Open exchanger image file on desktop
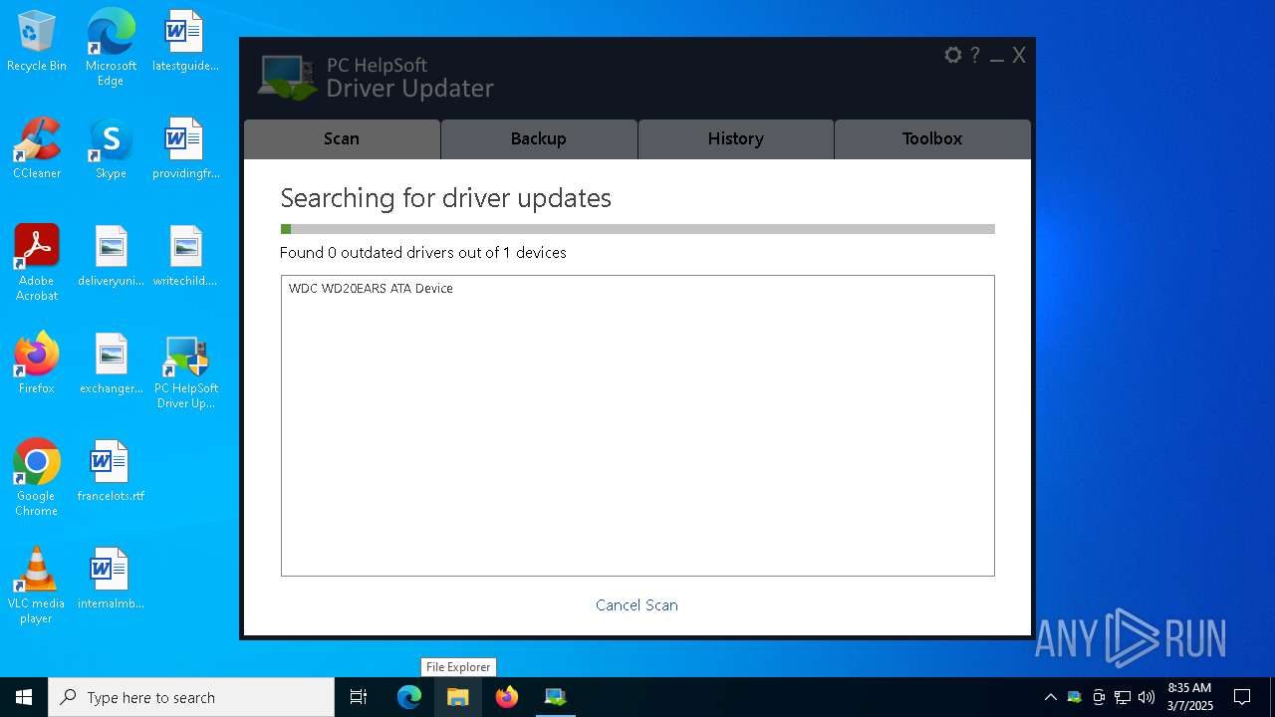Screen dimensions: 1275x717 click(x=111, y=364)
